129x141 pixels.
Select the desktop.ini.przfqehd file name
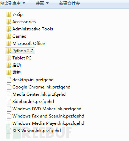pos(33,80)
